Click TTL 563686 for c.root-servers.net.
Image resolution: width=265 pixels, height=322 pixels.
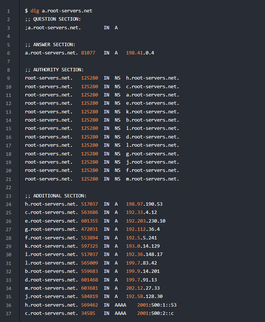click(90, 212)
